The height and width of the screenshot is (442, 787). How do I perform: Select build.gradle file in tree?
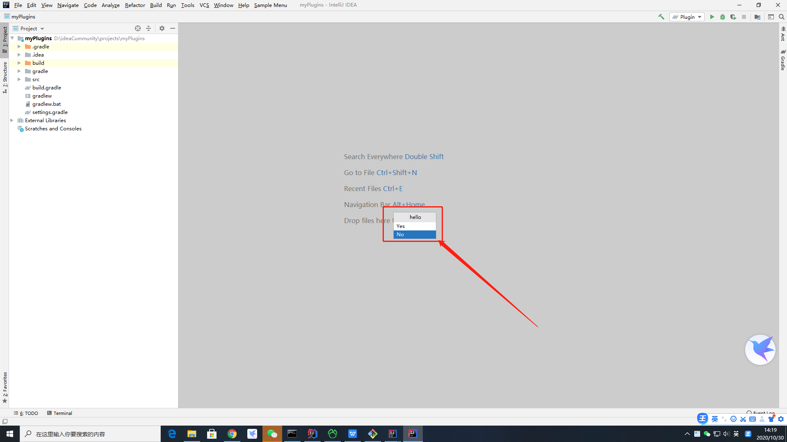click(47, 87)
